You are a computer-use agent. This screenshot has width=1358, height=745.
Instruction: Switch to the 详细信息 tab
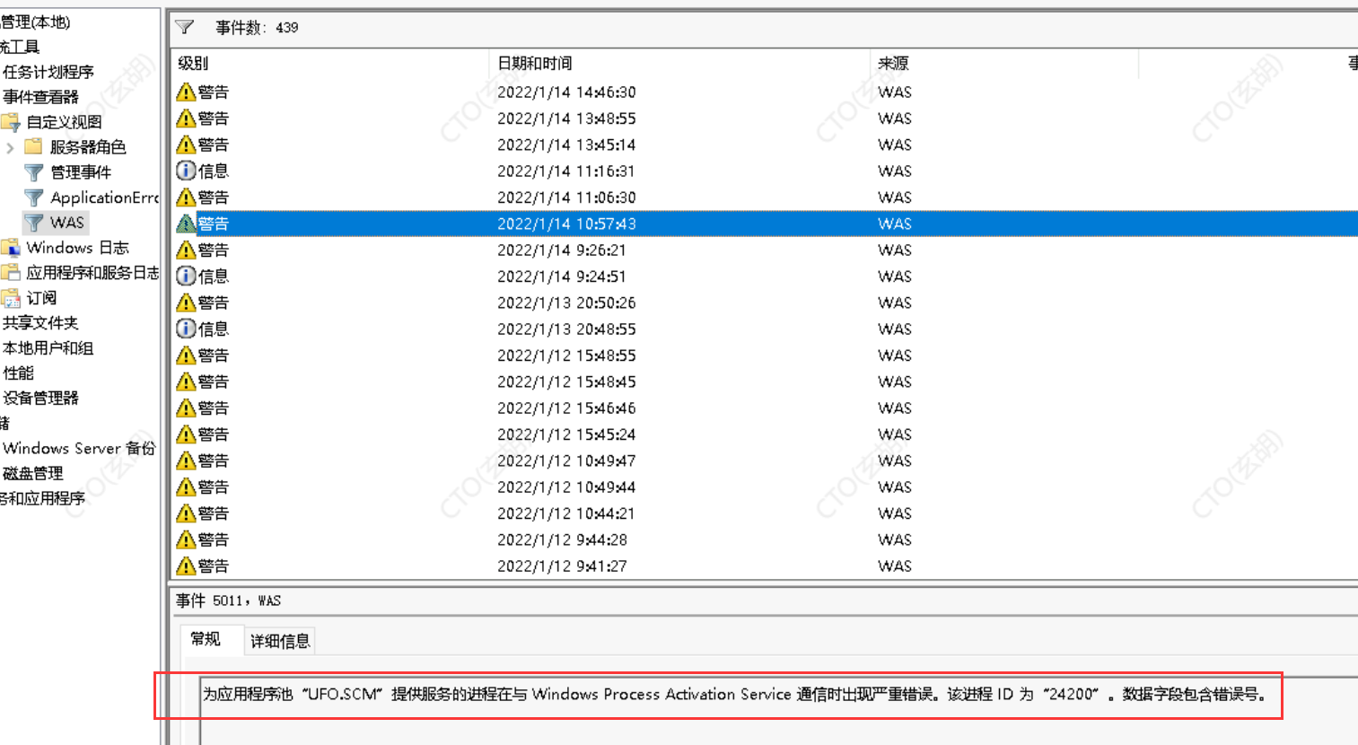279,641
